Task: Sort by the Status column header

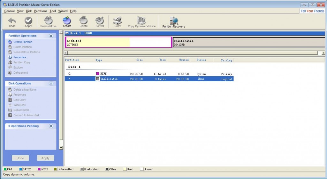Action: pyautogui.click(x=201, y=60)
